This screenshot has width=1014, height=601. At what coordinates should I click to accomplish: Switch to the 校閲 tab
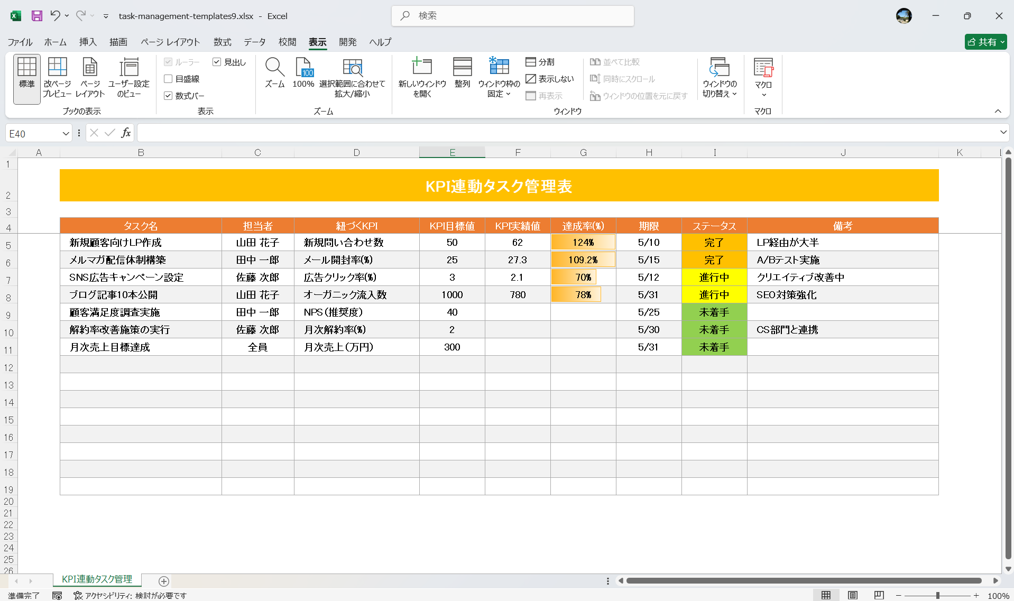[287, 42]
